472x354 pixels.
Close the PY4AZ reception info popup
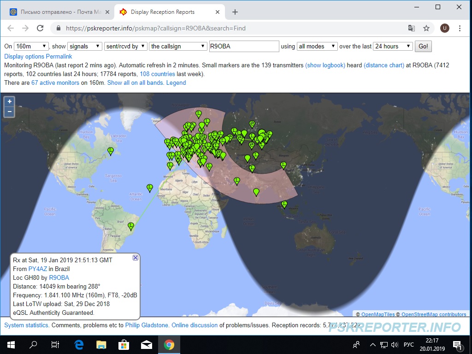point(136,258)
